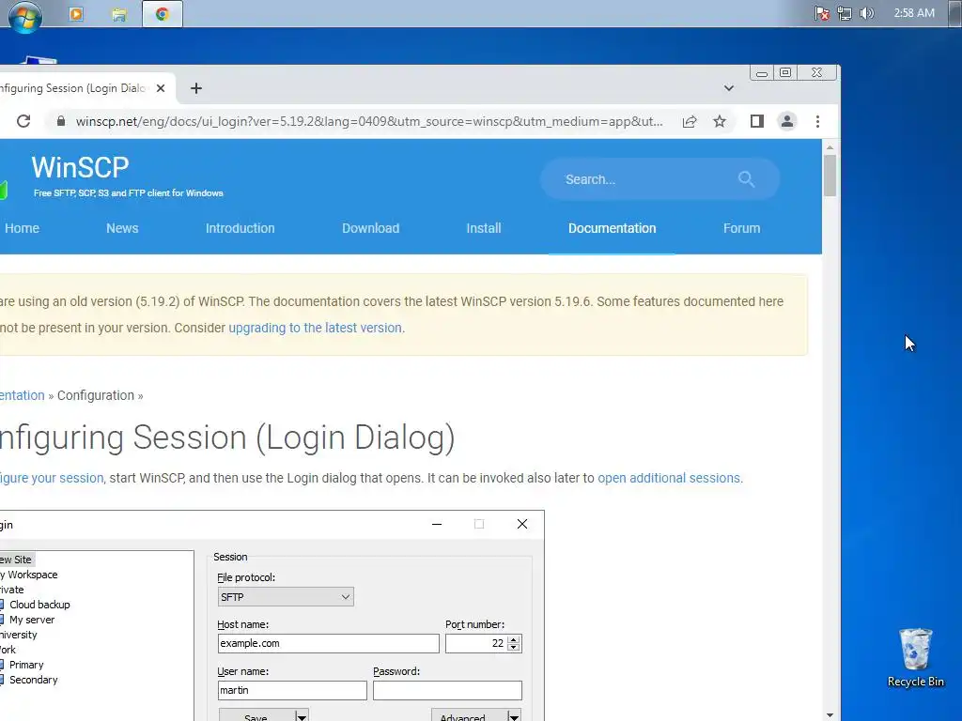Click Login dialog image minimize icon
The width and height of the screenshot is (962, 721).
(437, 524)
